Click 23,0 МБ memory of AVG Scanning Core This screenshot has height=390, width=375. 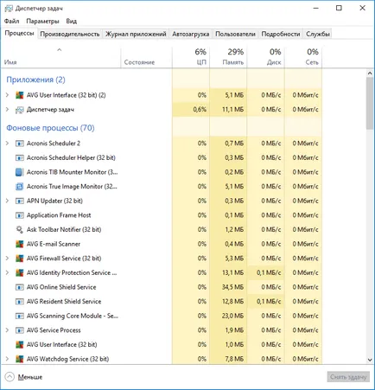click(232, 316)
